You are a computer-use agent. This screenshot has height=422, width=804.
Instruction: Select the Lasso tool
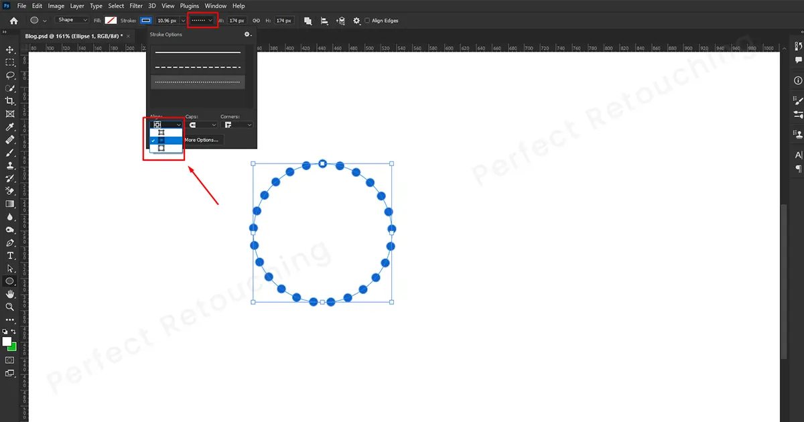(x=10, y=76)
